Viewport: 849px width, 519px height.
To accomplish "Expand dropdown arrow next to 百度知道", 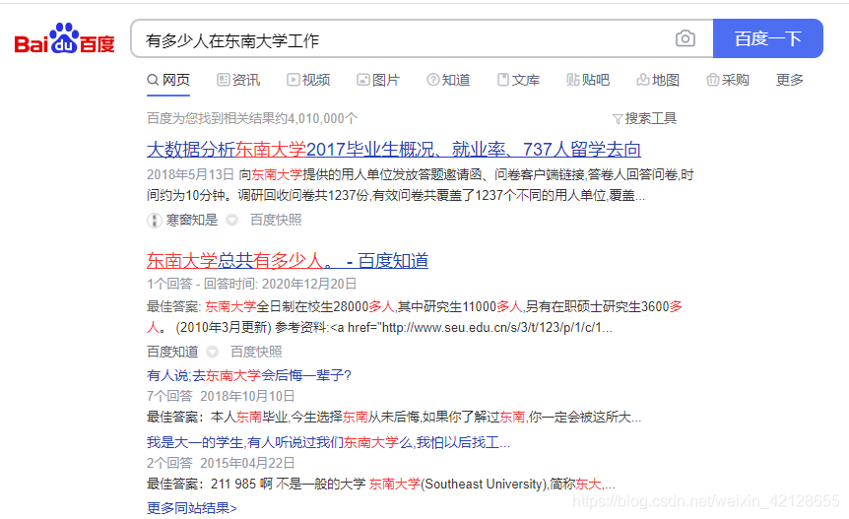I will 213,352.
